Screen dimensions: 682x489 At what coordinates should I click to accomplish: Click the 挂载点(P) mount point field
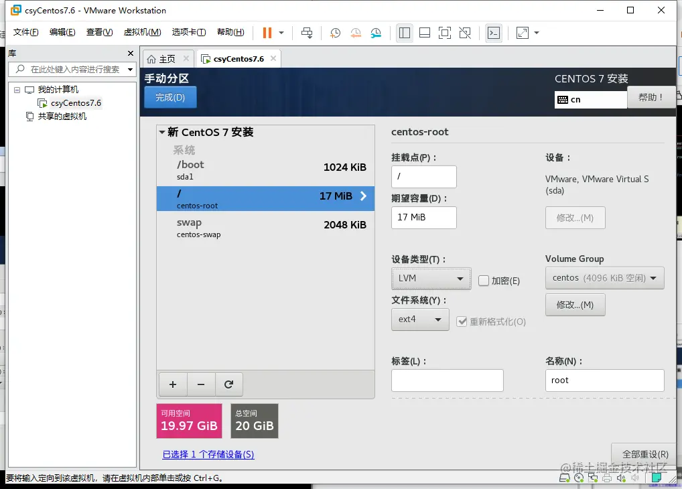[x=424, y=177]
